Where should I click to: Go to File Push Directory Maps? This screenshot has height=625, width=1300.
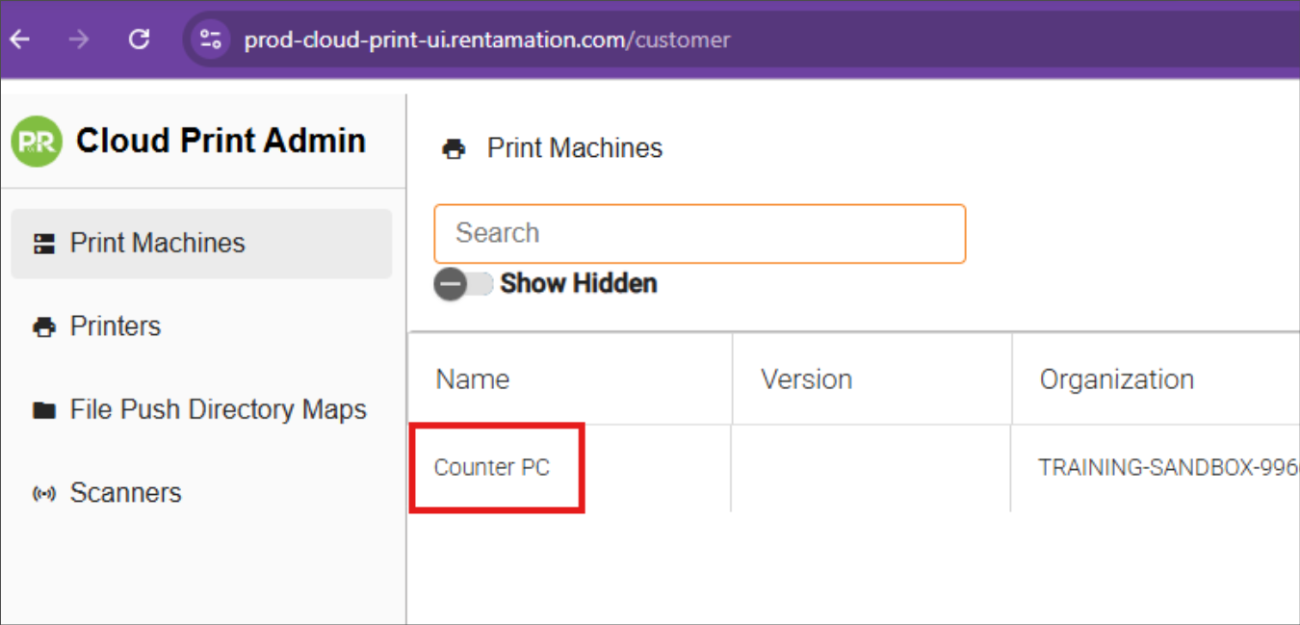(218, 409)
